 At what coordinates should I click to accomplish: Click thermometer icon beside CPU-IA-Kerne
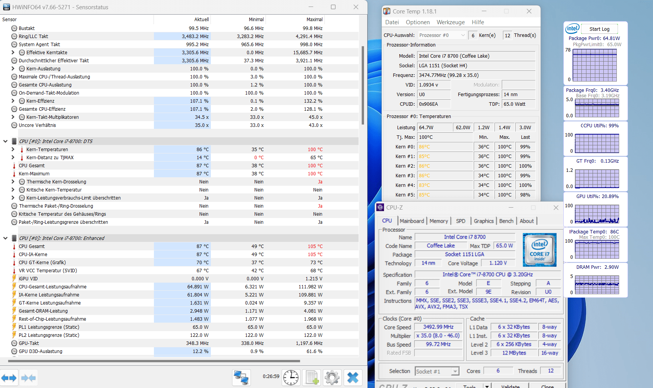click(14, 255)
